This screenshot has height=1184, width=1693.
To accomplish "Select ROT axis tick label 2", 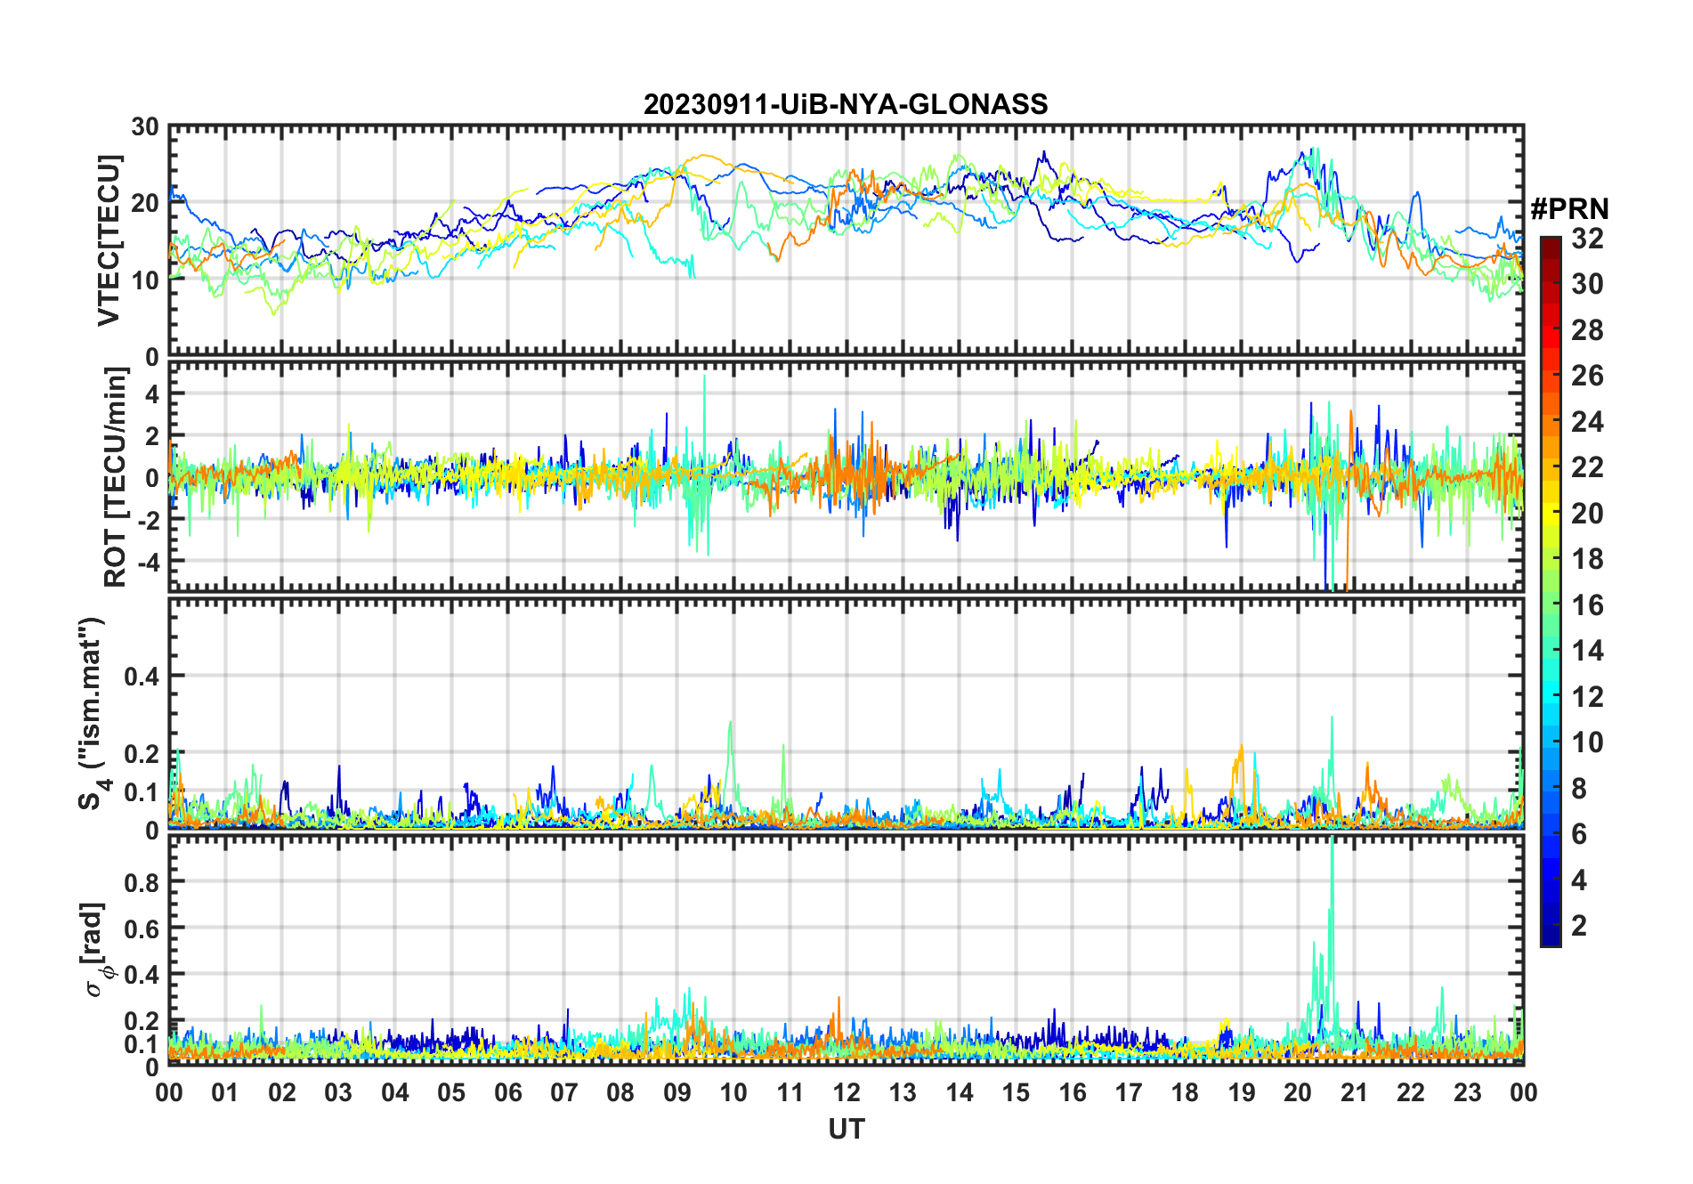I will click(x=152, y=435).
